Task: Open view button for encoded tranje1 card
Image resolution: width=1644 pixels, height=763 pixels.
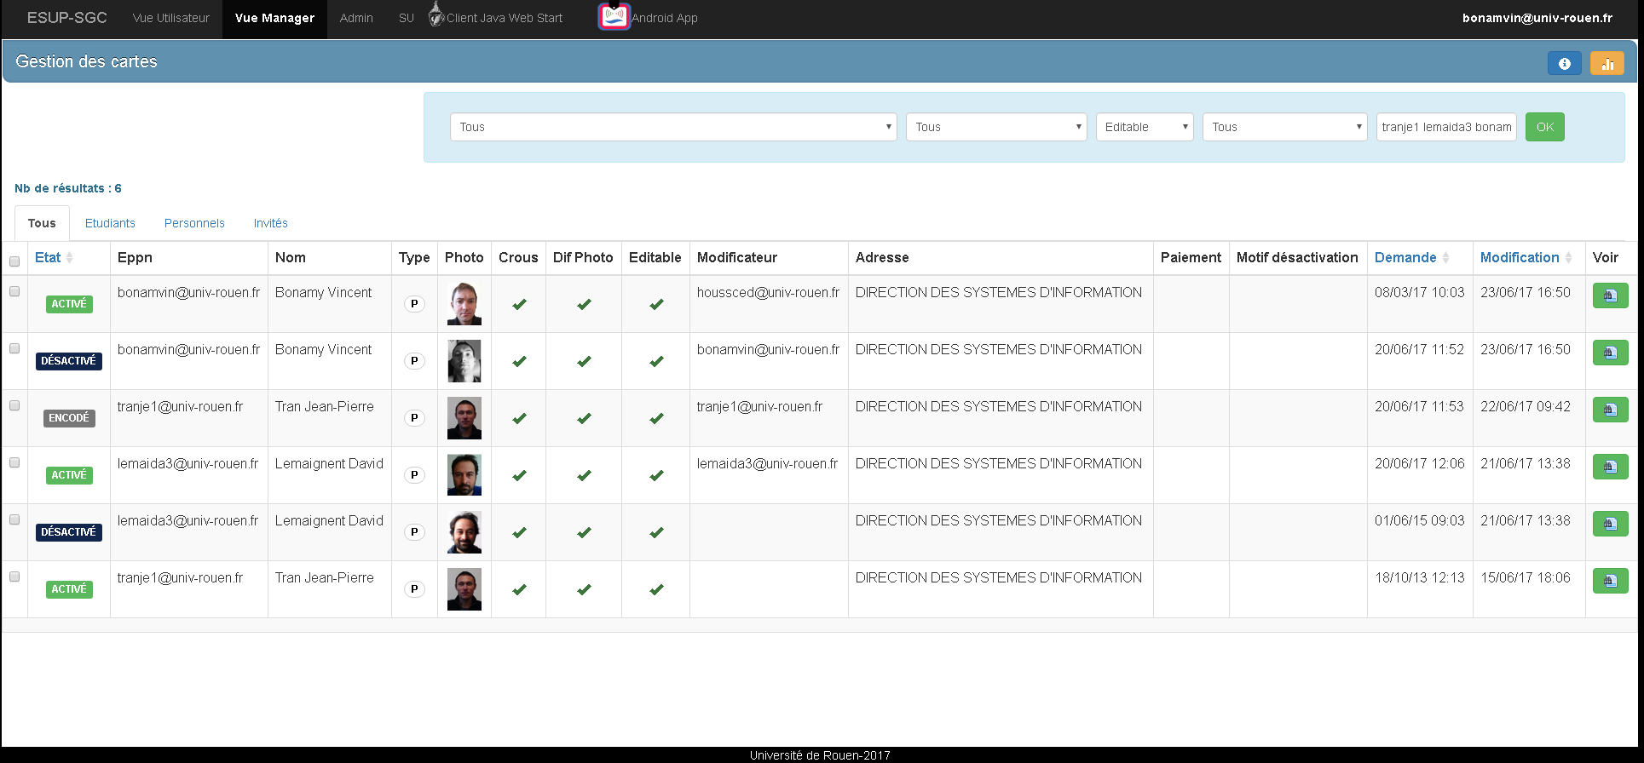Action: pyautogui.click(x=1610, y=410)
